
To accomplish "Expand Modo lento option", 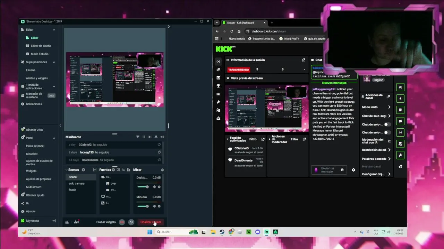I will click(389, 107).
